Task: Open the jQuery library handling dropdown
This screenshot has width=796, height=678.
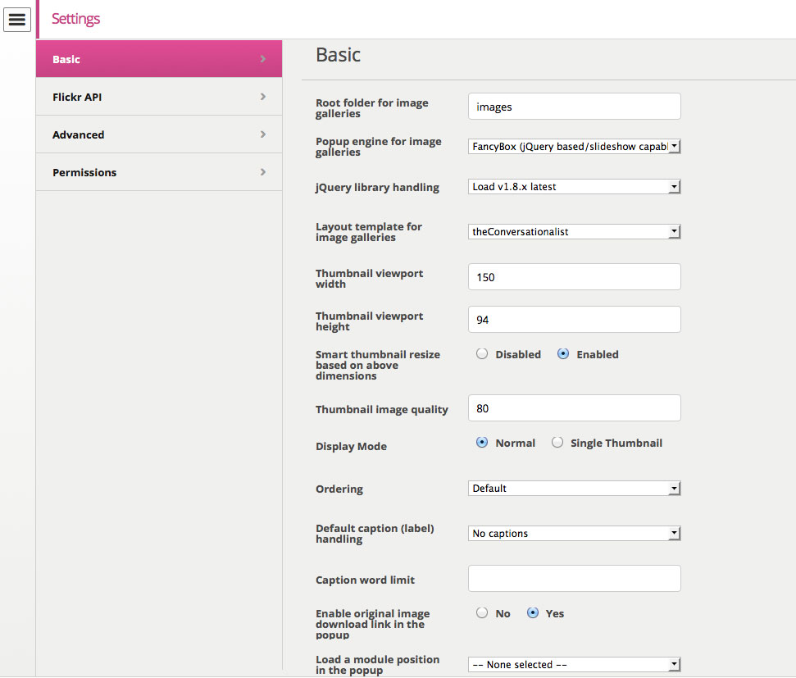Action: [x=574, y=186]
